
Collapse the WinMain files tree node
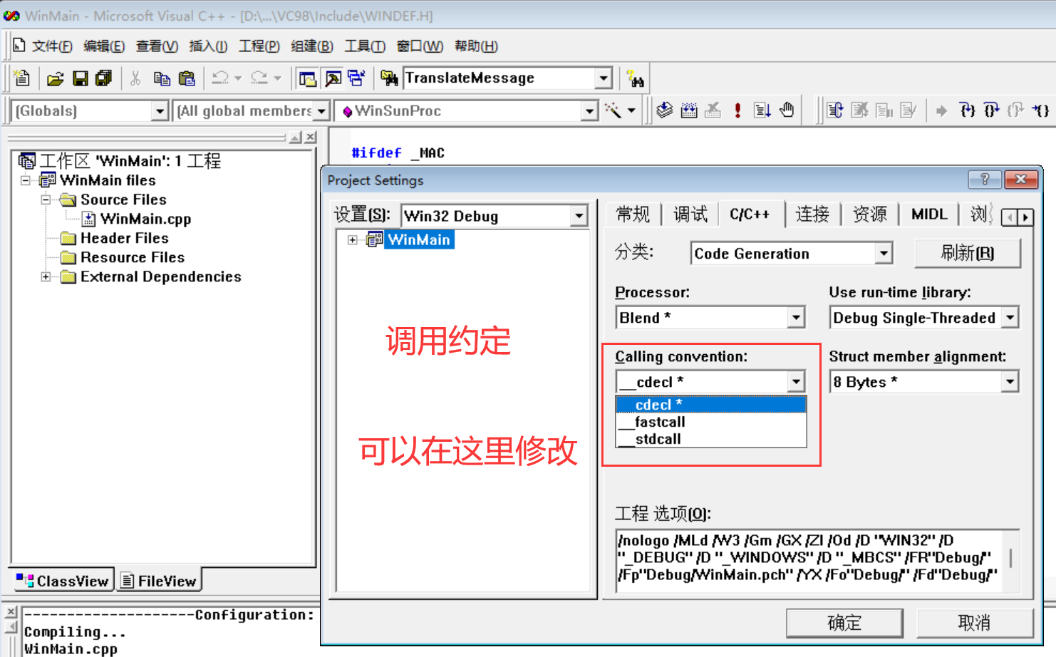[x=26, y=180]
